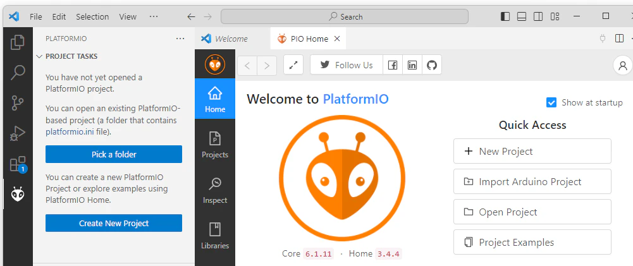Viewport: 633px width, 266px height.
Task: Click the PlatformIO logo atop PIO Home sidebar
Action: coord(215,64)
